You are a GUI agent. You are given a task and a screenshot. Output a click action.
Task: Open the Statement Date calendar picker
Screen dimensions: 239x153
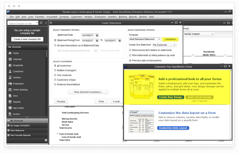click(x=97, y=35)
